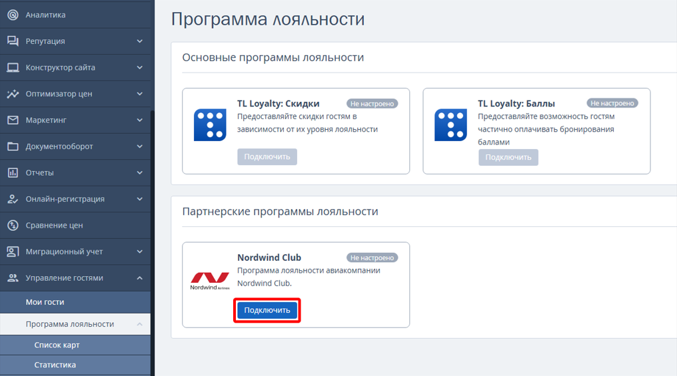Collapse the Управление гостями chevron

(139, 278)
